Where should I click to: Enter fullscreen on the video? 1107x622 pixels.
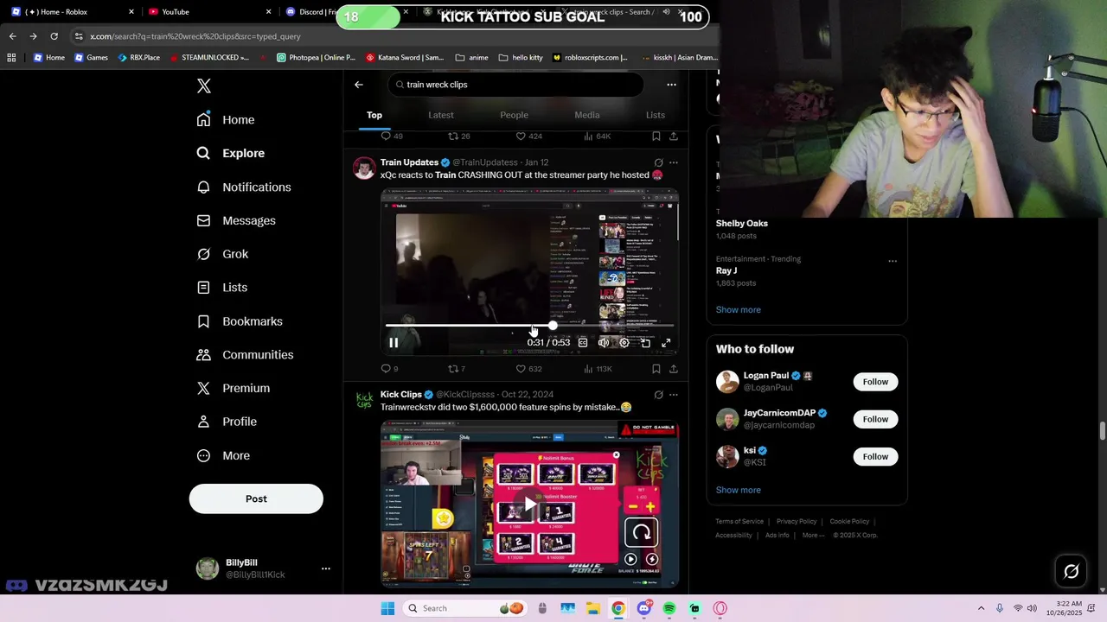(666, 343)
